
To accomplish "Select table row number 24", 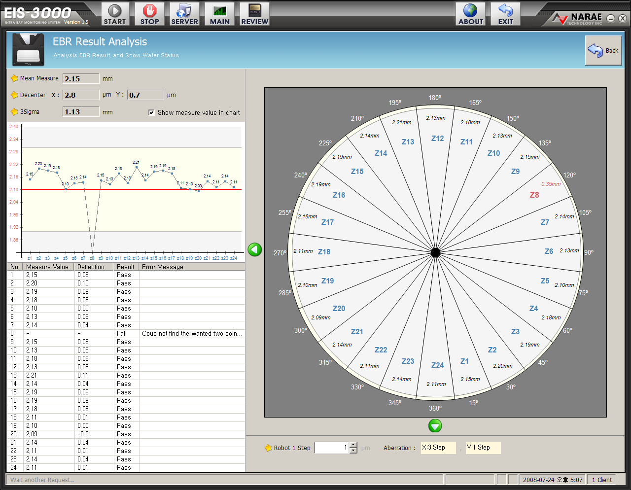I will pos(126,467).
